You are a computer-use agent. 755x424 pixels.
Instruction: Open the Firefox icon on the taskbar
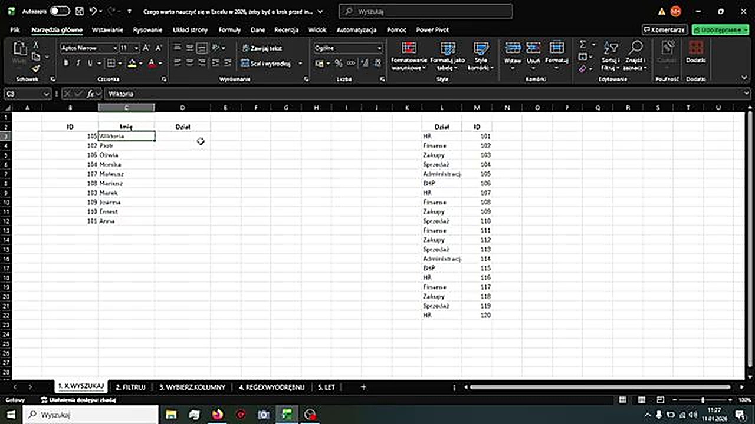coord(218,415)
